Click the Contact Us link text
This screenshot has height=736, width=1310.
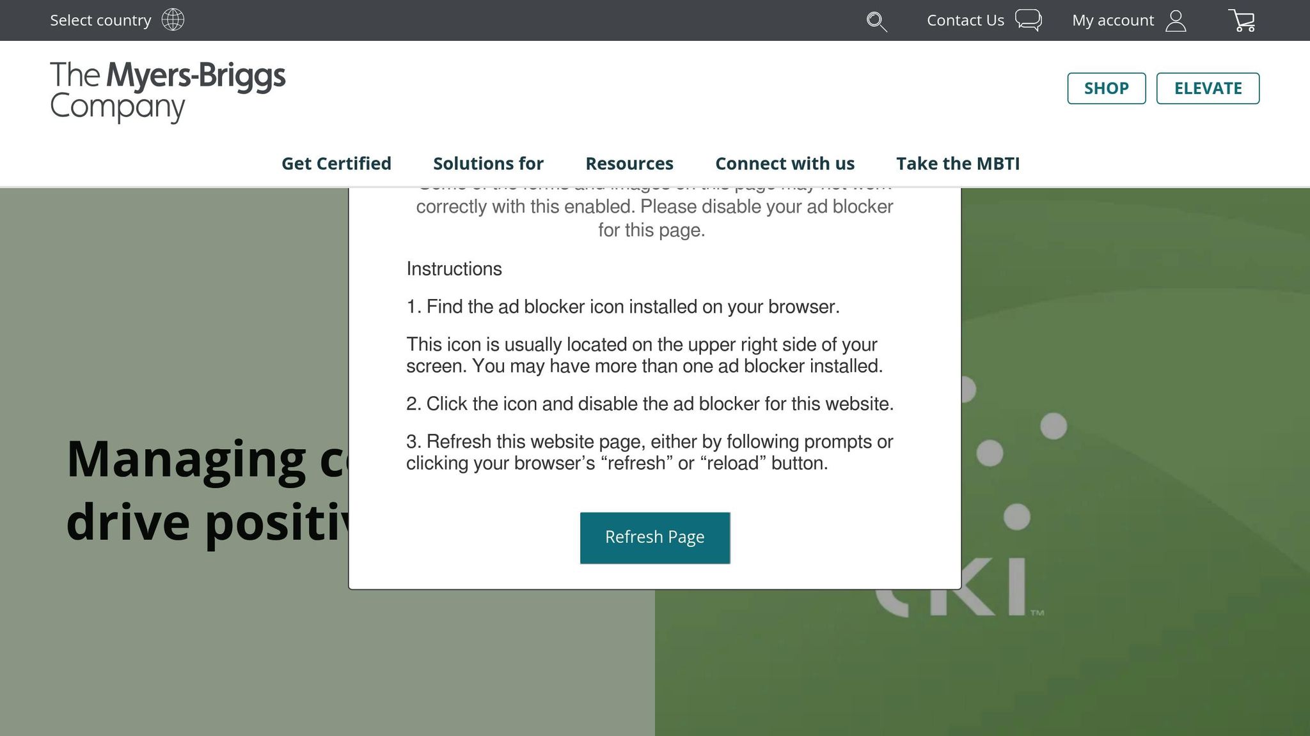(x=965, y=20)
